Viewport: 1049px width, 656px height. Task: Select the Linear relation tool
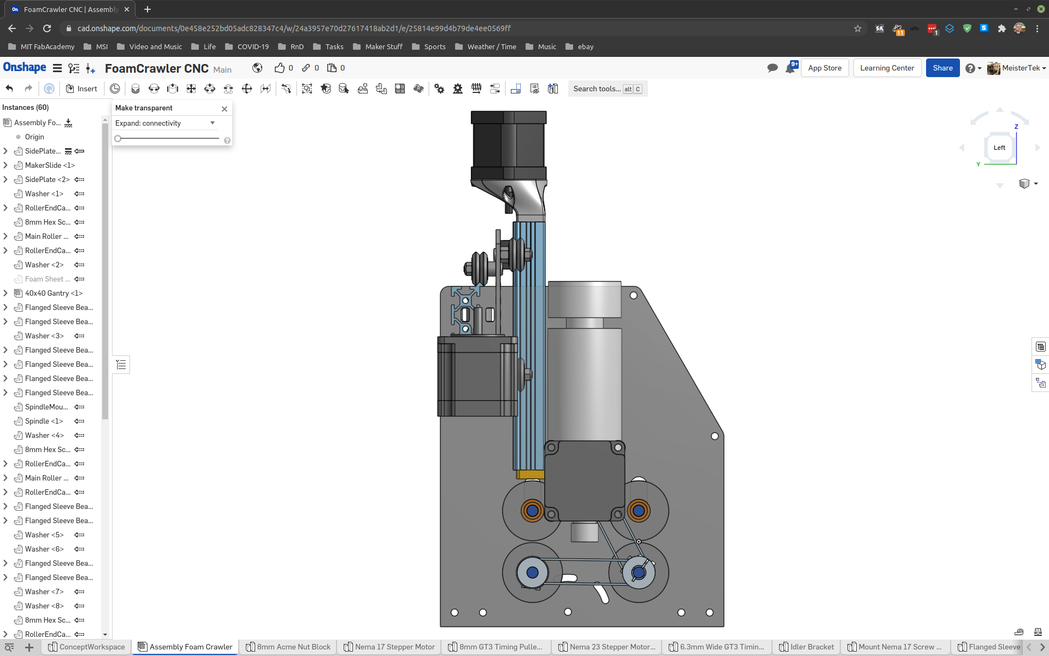pyautogui.click(x=495, y=89)
